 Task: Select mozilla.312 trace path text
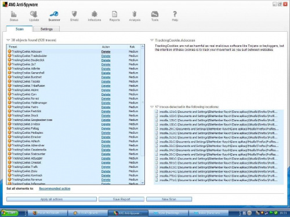[219, 133]
